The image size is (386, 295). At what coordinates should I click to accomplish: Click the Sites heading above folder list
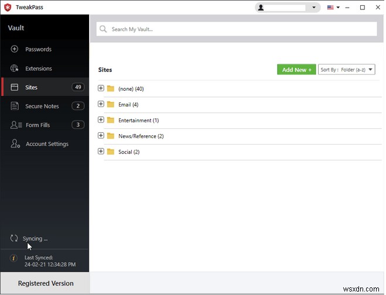pyautogui.click(x=105, y=70)
